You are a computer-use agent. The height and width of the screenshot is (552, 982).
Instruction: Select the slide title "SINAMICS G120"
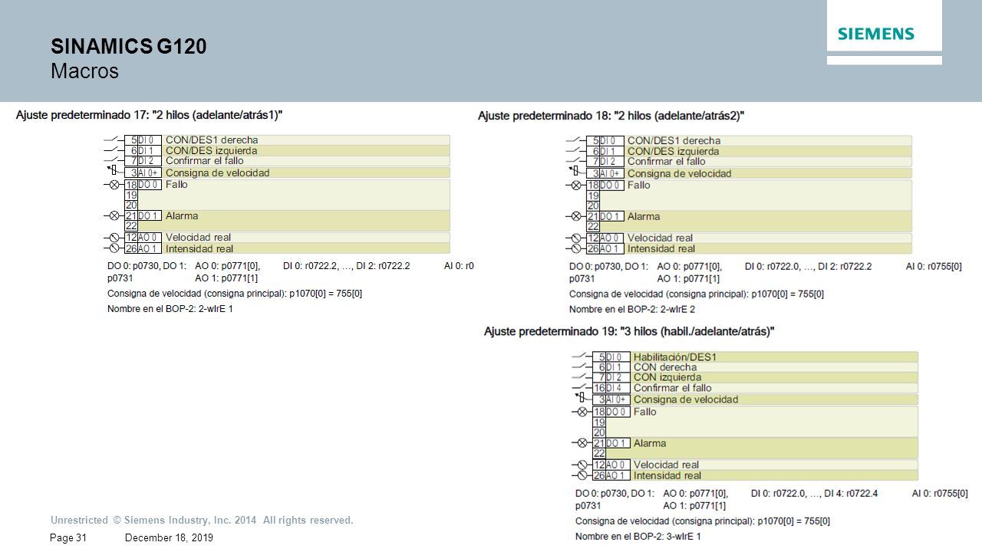coord(128,47)
